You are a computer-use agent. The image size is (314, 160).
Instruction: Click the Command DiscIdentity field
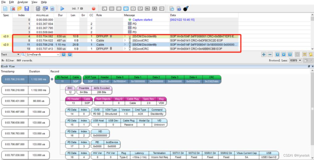click(x=157, y=112)
